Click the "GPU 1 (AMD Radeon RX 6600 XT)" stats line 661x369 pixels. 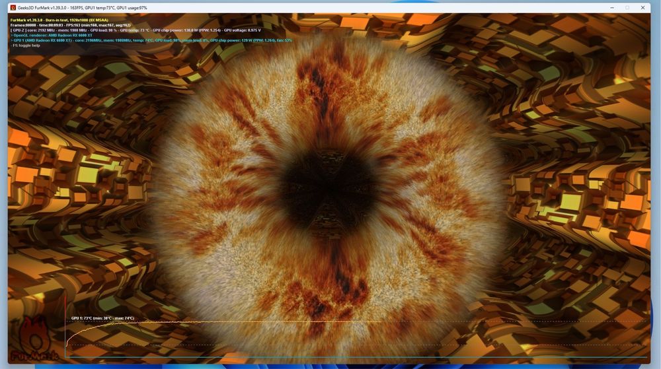(x=151, y=40)
